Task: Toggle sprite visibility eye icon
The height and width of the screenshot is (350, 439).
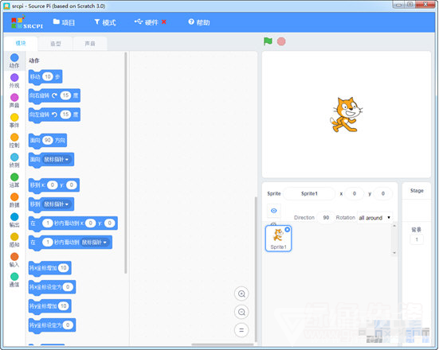Action: (x=274, y=211)
